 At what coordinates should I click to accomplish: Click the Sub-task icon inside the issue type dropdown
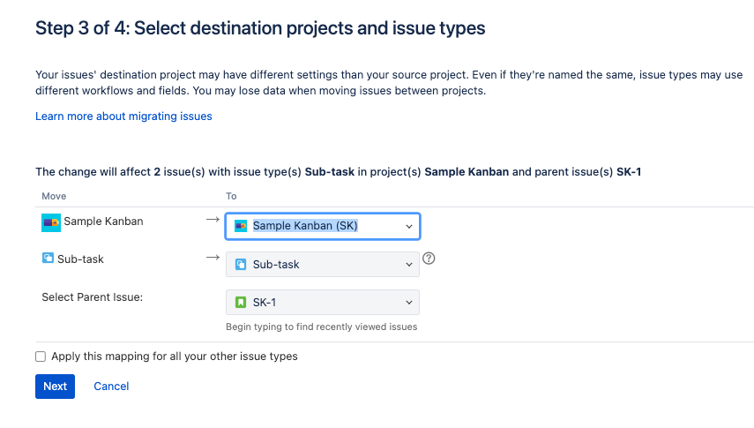coord(241,265)
